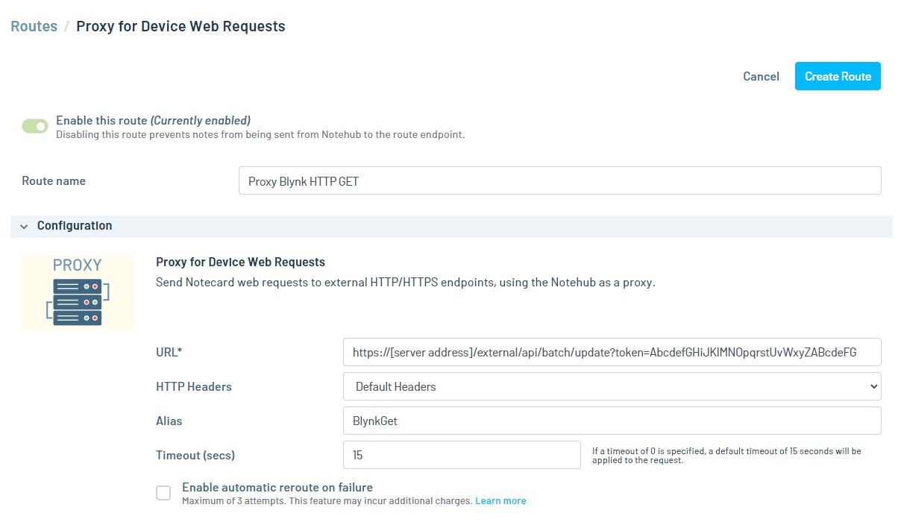Check Enable automatic reroute on failure
The image size is (898, 528).
pos(163,493)
